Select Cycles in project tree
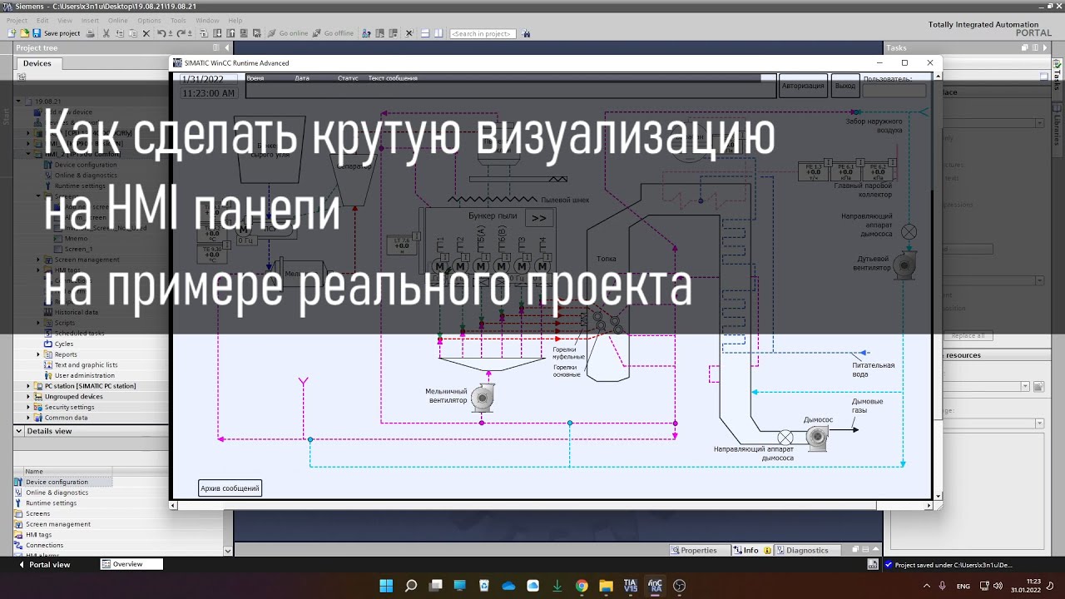Image resolution: width=1065 pixels, height=599 pixels. pyautogui.click(x=64, y=344)
